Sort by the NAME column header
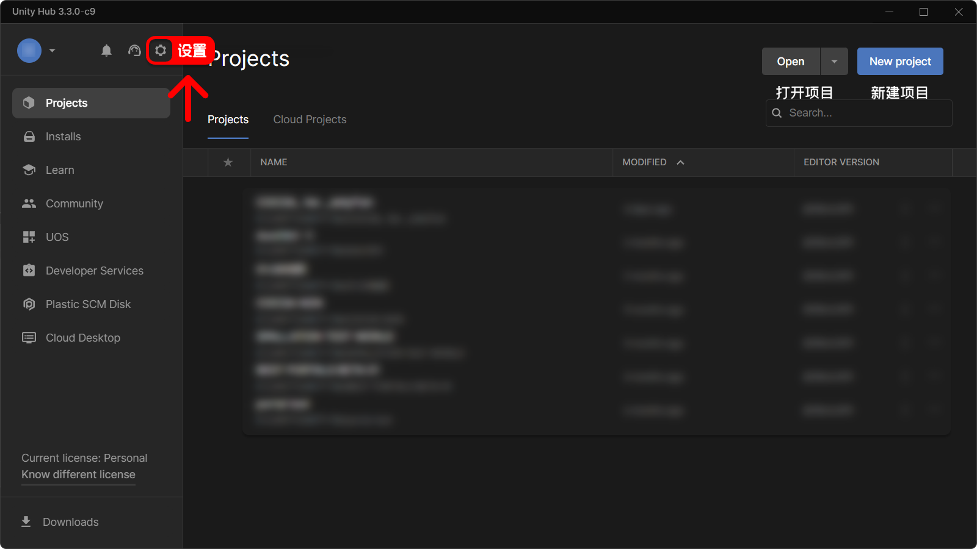Screen dimensions: 977x549 [x=274, y=162]
